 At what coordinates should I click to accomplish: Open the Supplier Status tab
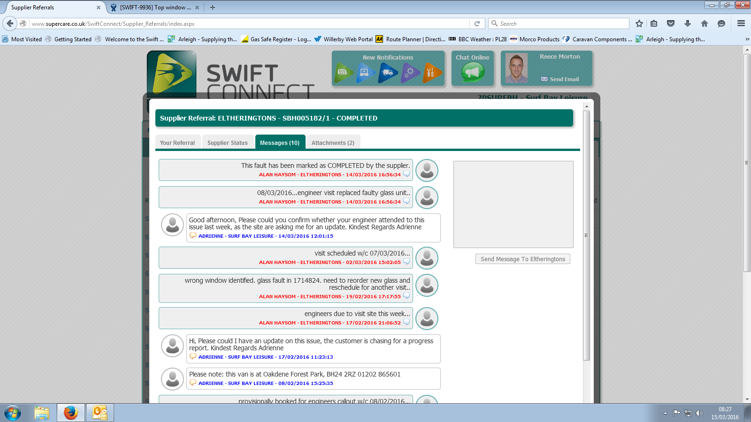(228, 143)
